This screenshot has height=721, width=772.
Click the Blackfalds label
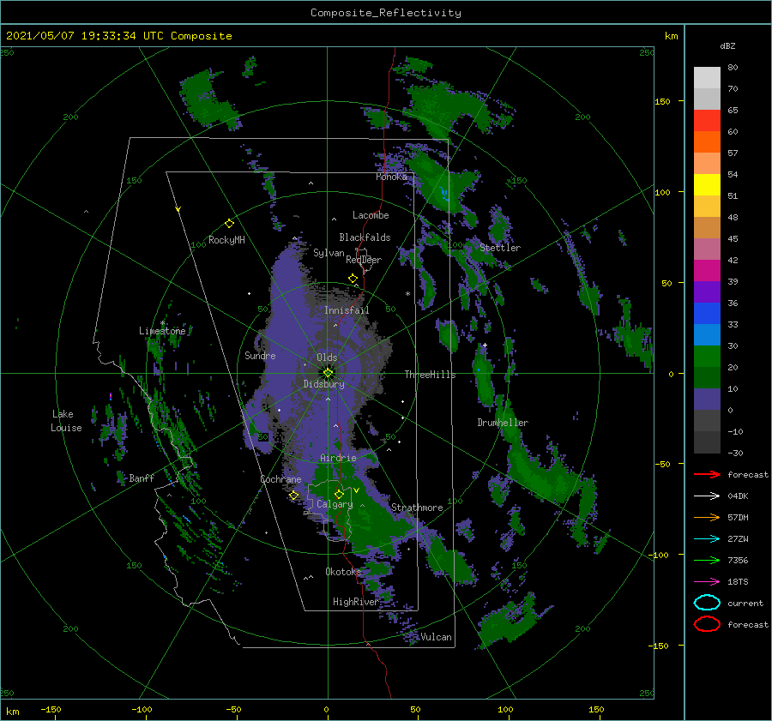pyautogui.click(x=365, y=237)
